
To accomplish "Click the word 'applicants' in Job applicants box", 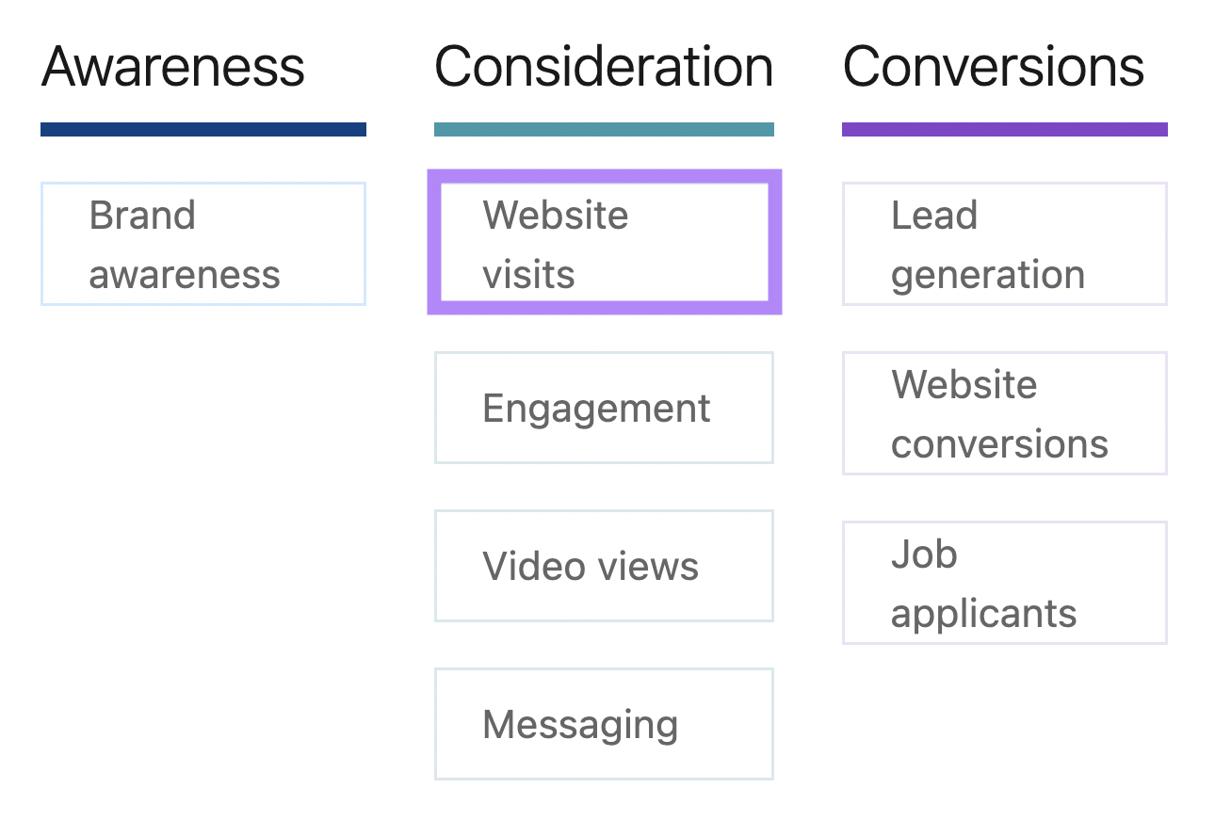I will [983, 614].
